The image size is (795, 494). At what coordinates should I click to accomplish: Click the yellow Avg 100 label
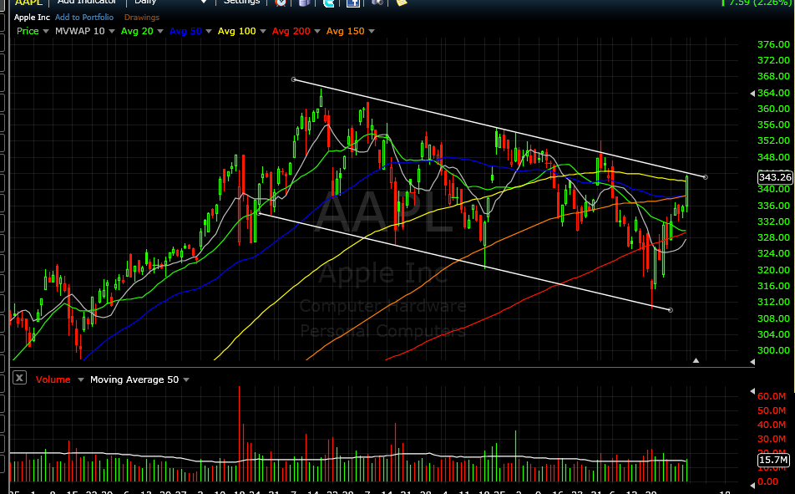pyautogui.click(x=237, y=31)
